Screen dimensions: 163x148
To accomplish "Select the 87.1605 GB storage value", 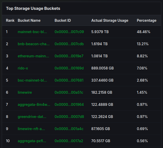I will [x=101, y=129].
